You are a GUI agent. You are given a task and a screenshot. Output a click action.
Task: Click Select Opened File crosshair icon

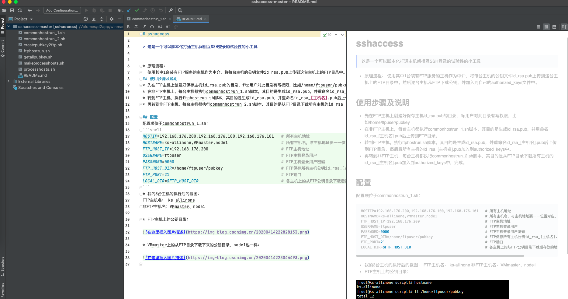pos(86,19)
